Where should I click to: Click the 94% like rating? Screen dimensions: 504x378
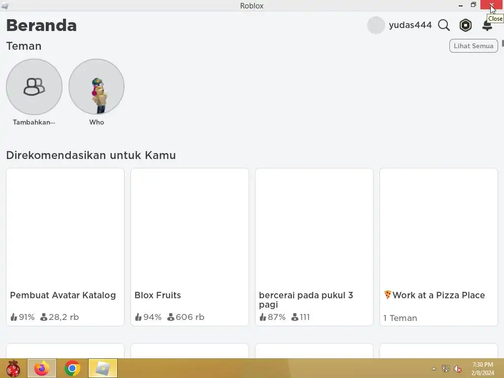(x=148, y=317)
